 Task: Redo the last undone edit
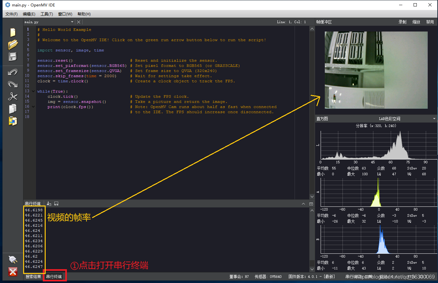point(13,84)
